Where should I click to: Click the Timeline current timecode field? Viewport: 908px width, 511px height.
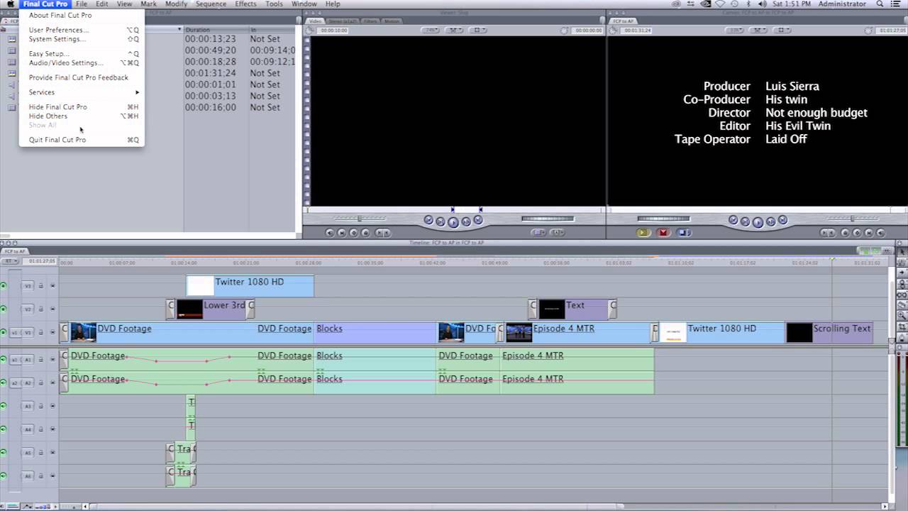40,261
